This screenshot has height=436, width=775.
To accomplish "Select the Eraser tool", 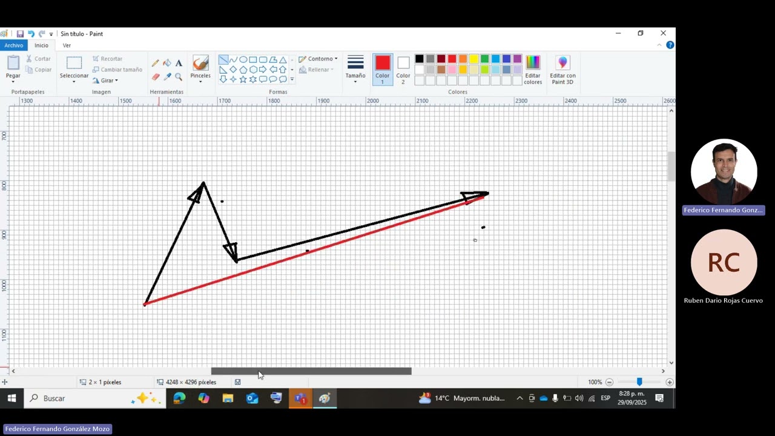I will [156, 77].
